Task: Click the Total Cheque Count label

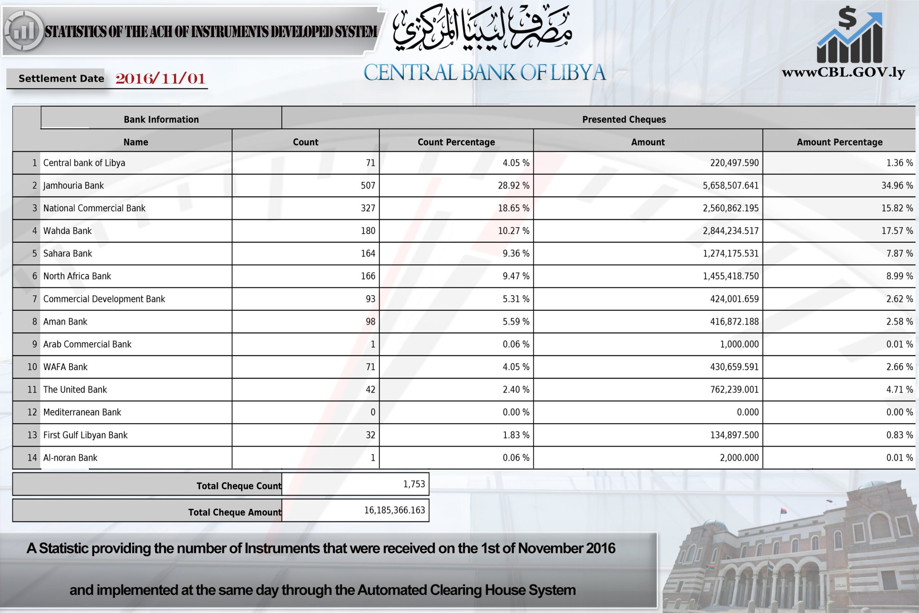Action: coord(238,486)
